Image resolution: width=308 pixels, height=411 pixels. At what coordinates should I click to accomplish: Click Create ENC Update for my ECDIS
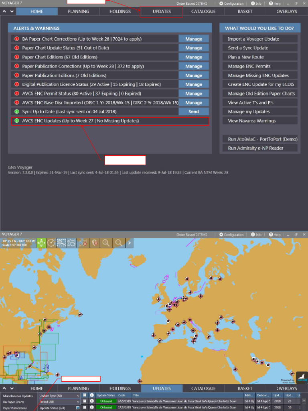tap(260, 84)
